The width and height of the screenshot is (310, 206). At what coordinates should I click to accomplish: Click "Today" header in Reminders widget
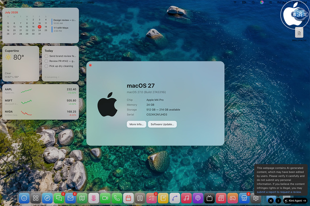click(x=48, y=51)
